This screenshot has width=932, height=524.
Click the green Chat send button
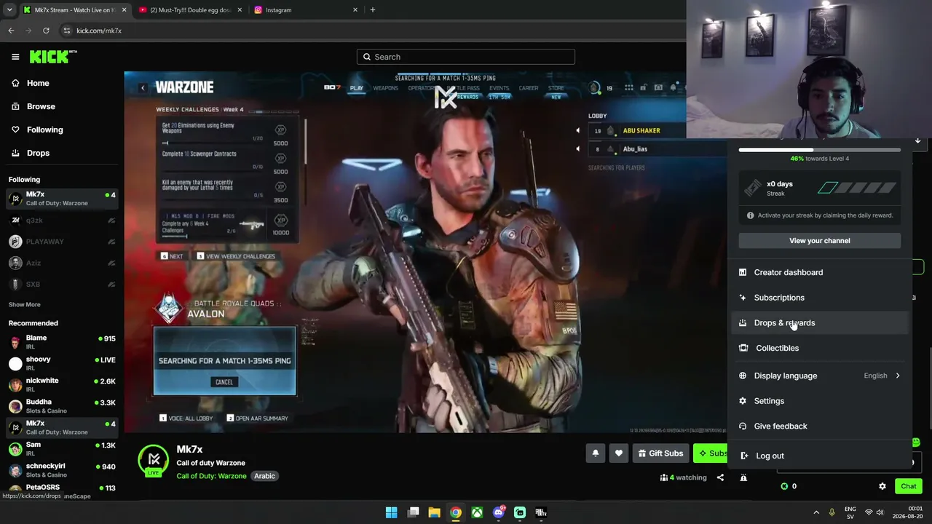point(909,486)
